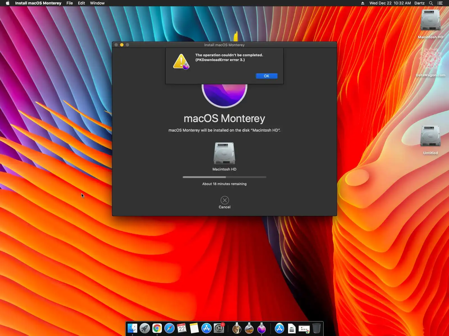Open the Macintosh HD drive on the desktop
The image size is (449, 336).
(x=430, y=20)
